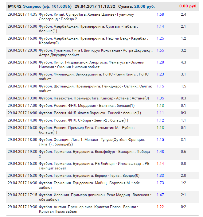
Task: Select odds 1.55 for Астра Джурджу забьет
Action: coord(160,50)
